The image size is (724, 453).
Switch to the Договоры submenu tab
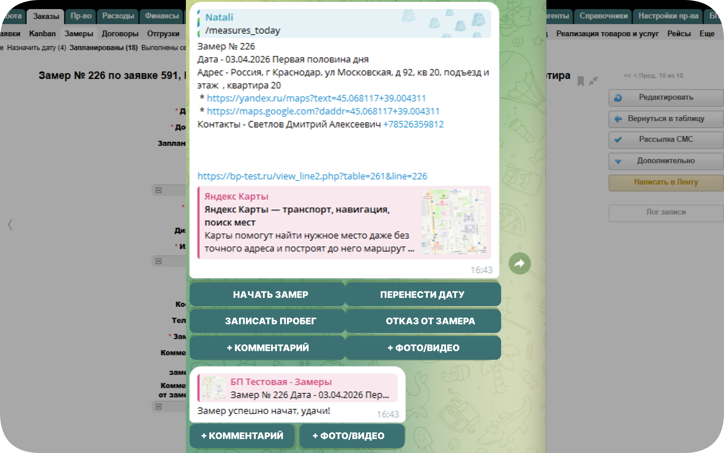pyautogui.click(x=120, y=34)
